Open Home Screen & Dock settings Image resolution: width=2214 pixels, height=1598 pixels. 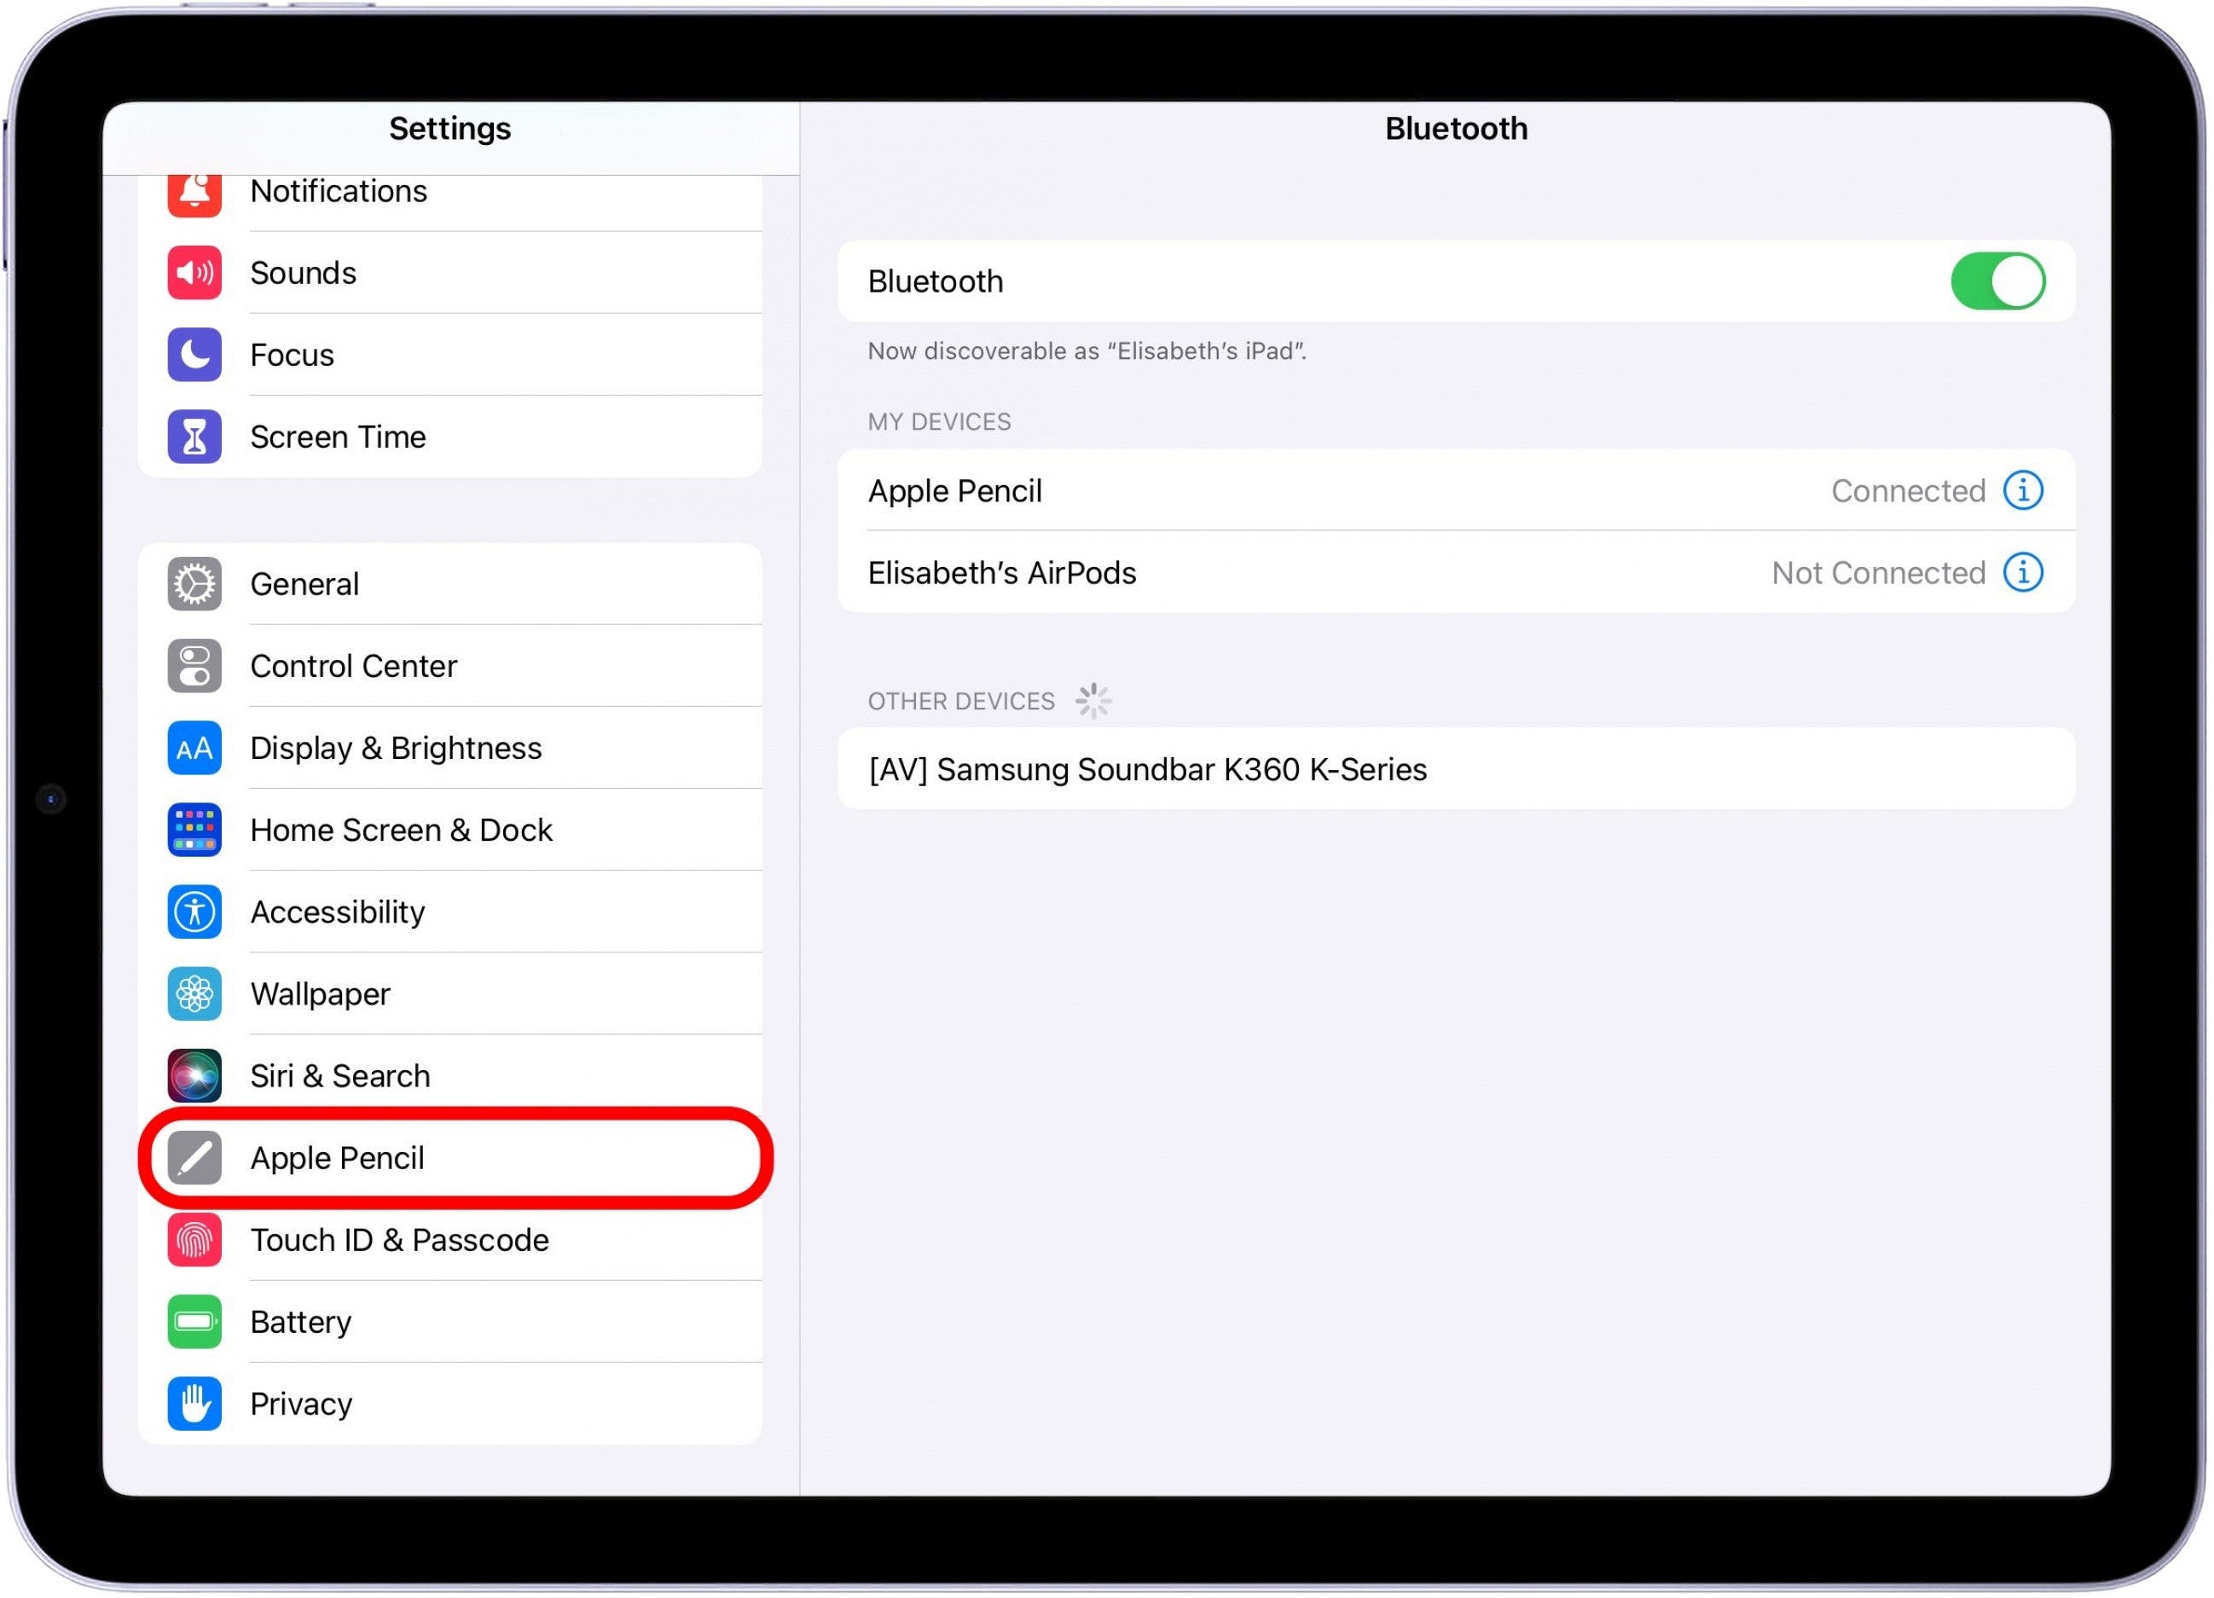(450, 830)
